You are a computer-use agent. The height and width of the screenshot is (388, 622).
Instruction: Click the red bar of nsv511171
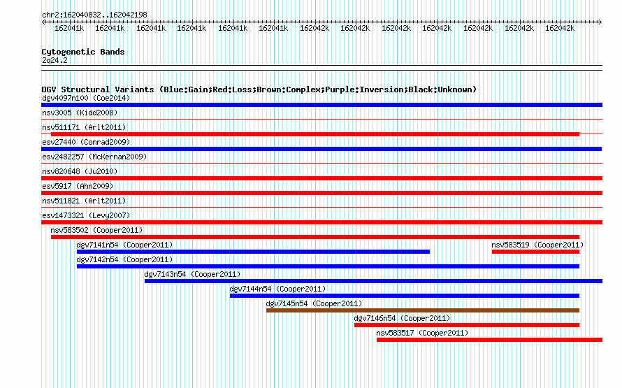(315, 134)
